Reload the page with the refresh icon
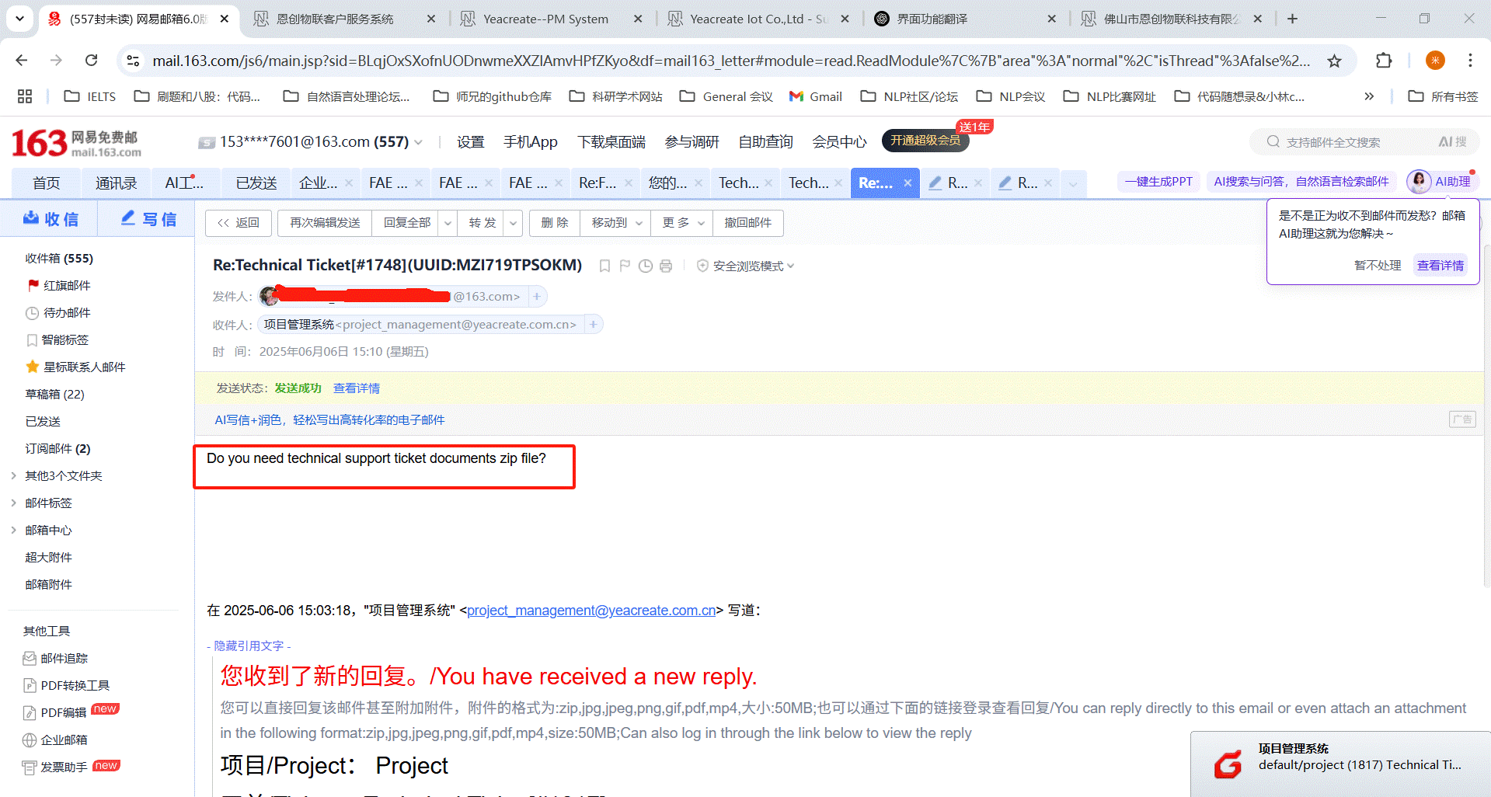This screenshot has height=797, width=1491. tap(92, 61)
